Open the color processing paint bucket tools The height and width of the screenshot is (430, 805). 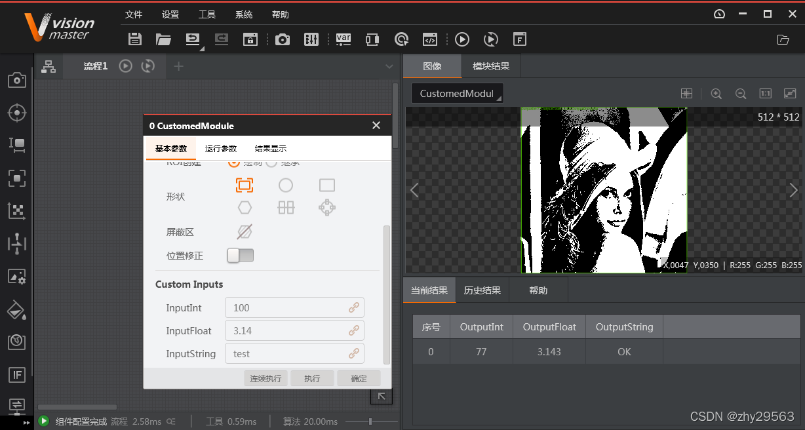[16, 309]
